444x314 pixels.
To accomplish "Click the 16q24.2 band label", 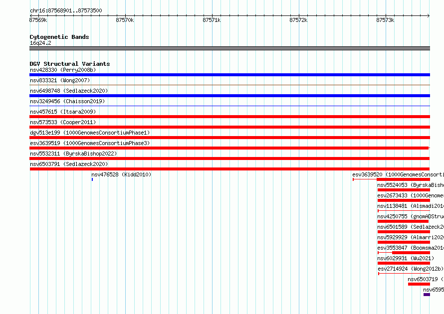I will [x=40, y=43].
